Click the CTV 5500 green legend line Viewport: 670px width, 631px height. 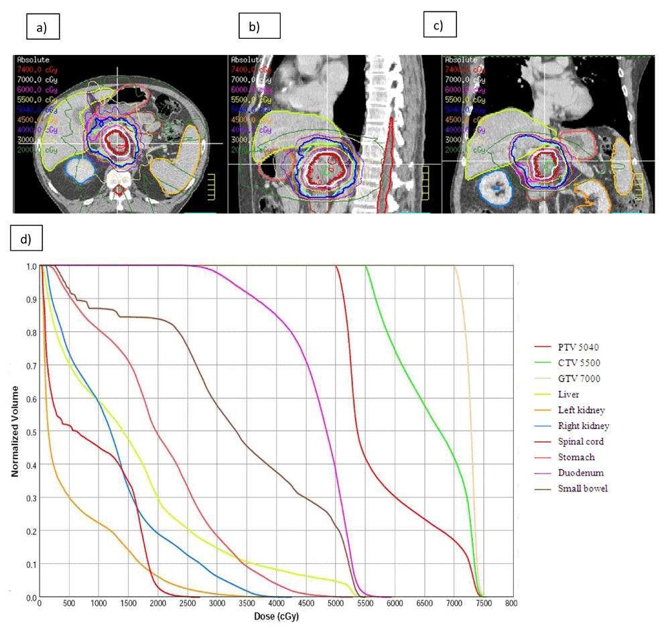point(543,363)
